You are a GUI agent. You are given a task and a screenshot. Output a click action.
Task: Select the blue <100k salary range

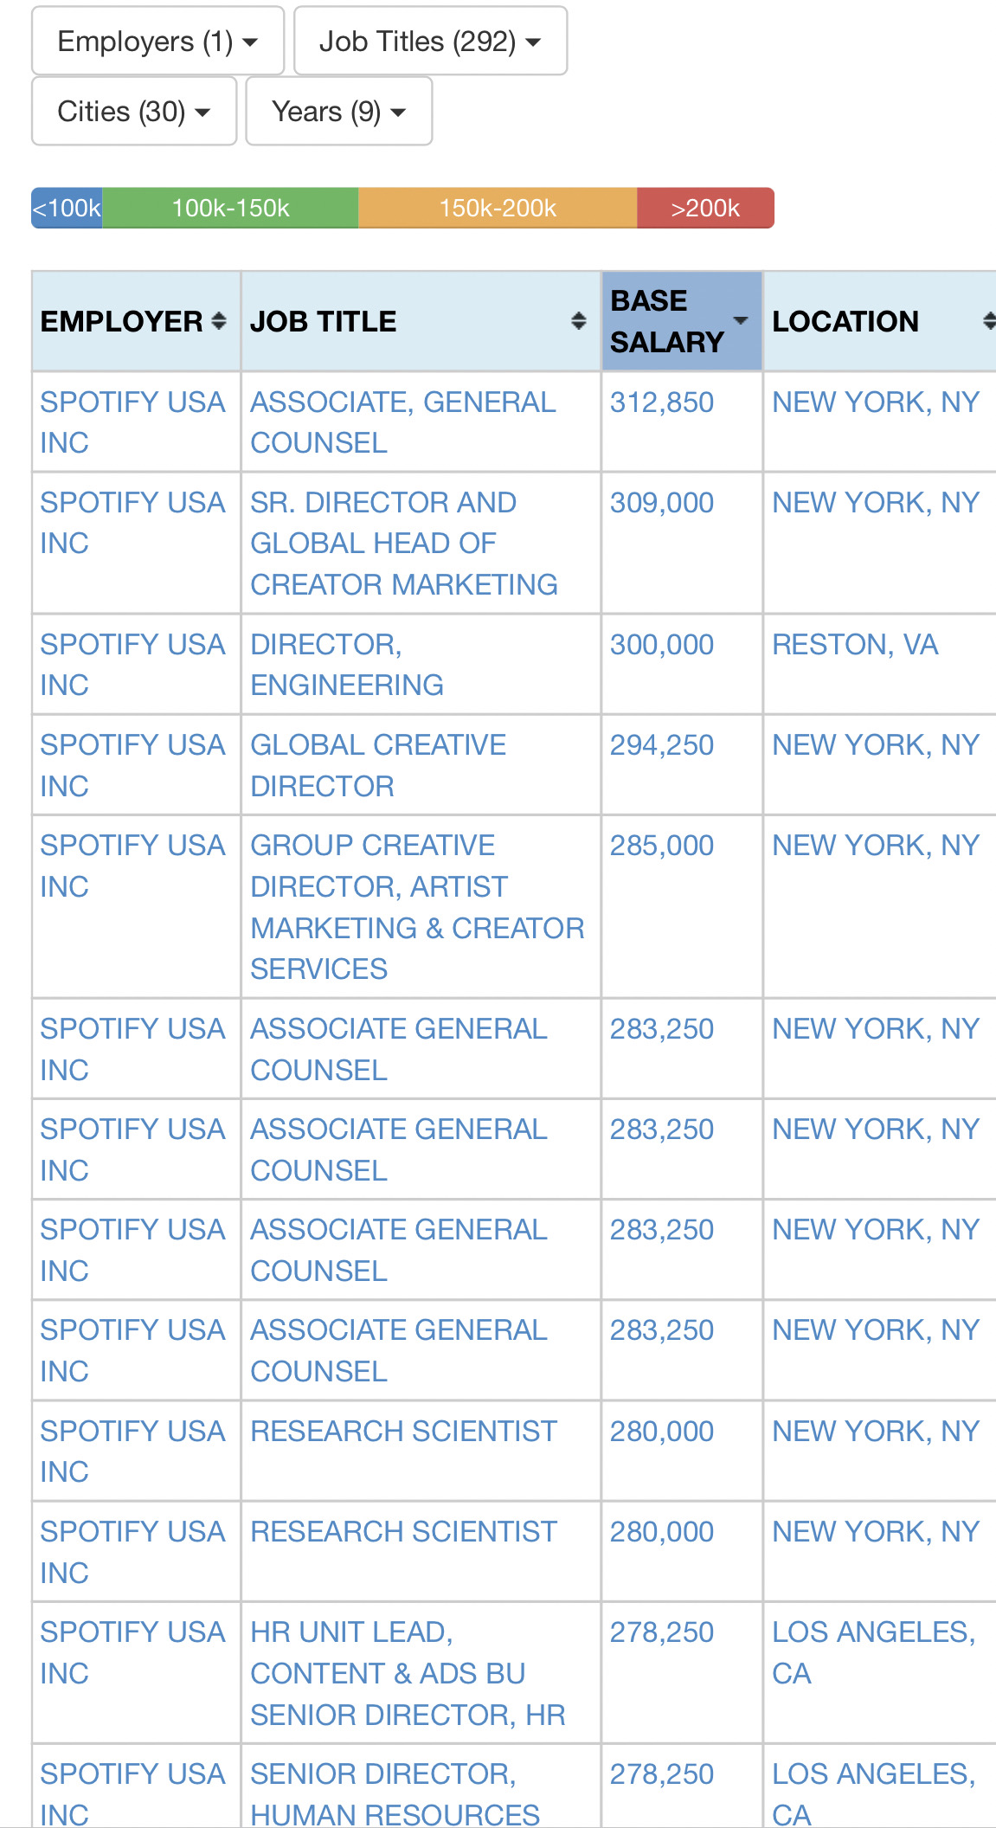pos(67,209)
